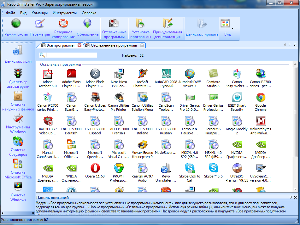Select Google Chrome program icon
The height and width of the screenshot is (225, 300).
(x=261, y=98)
